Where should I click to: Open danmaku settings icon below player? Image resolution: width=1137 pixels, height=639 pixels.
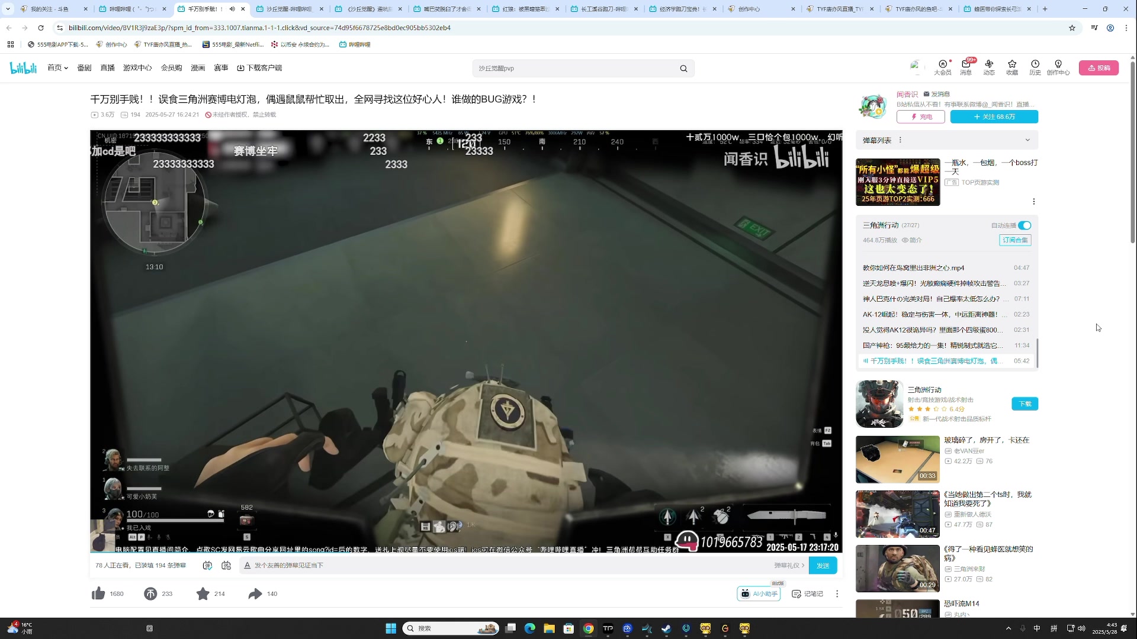226,566
